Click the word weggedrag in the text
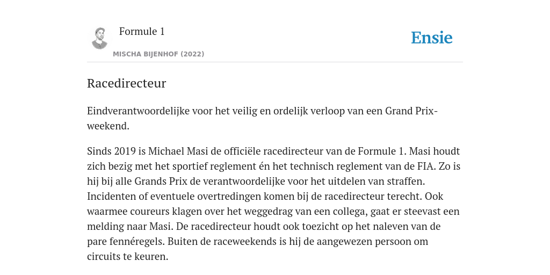This screenshot has width=550, height=275. pyautogui.click(x=269, y=212)
